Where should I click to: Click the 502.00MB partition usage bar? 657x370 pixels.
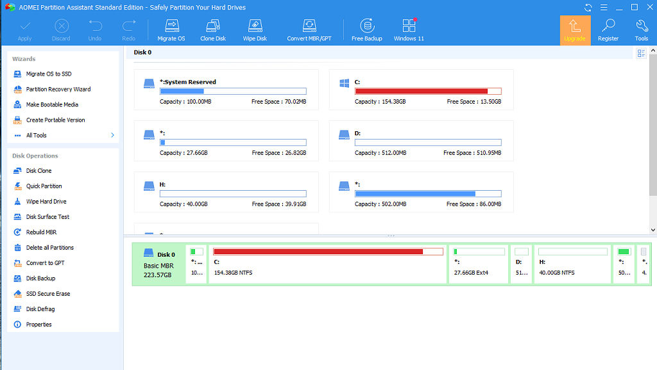tap(428, 193)
